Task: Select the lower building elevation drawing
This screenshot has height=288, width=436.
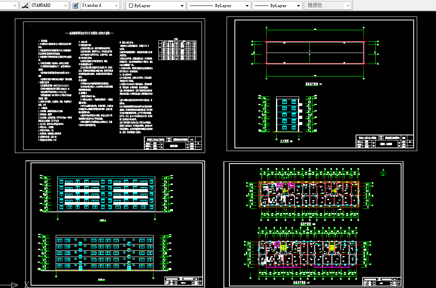Action: point(105,253)
